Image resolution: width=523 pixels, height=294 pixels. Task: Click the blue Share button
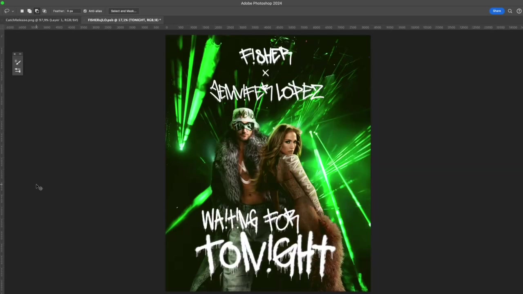pos(497,11)
